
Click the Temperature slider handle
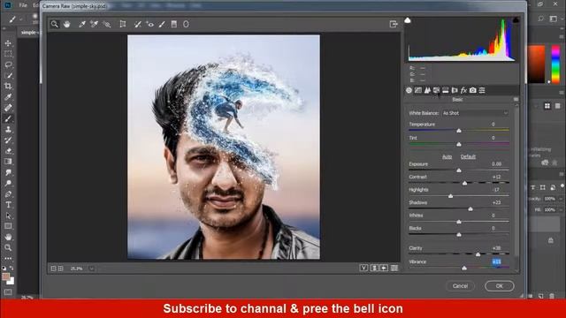459,131
